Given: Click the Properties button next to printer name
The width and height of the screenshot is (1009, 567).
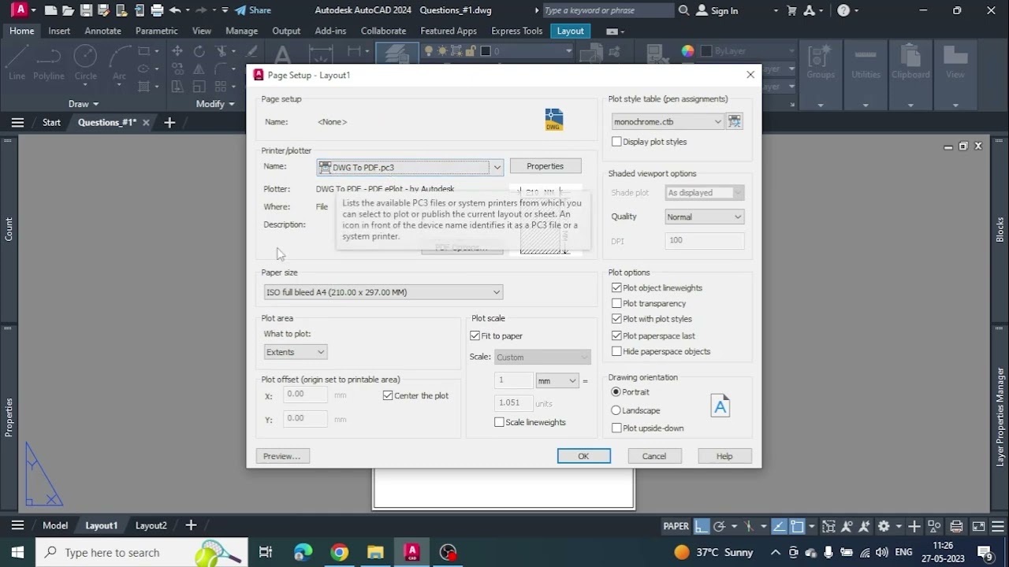Looking at the screenshot, I should click(x=545, y=166).
